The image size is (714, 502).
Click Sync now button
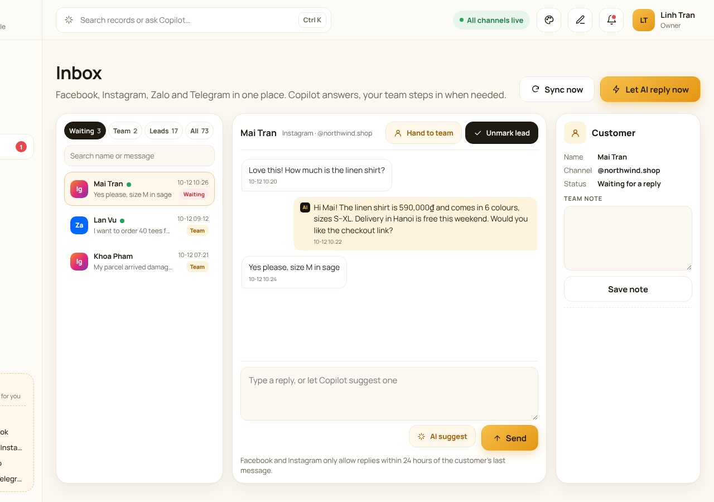[x=557, y=89]
